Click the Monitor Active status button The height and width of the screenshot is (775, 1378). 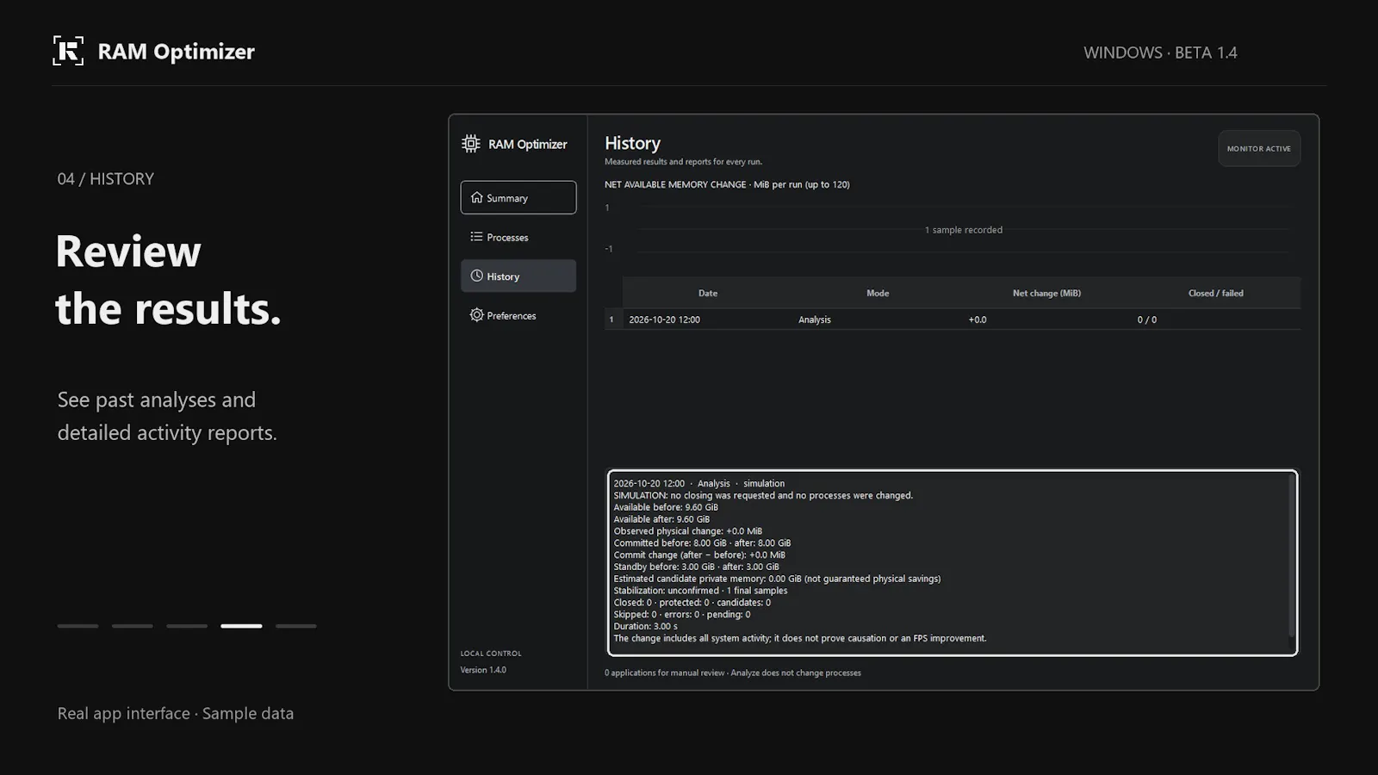[x=1259, y=149]
